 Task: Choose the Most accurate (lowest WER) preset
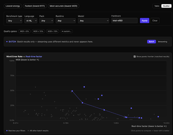[x=63, y=6]
